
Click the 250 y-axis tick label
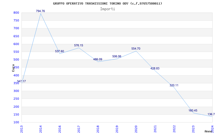16,99
